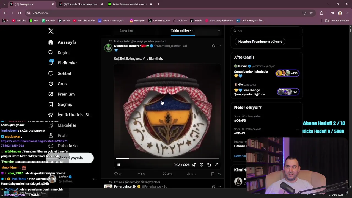Viewport: 352px width, 198px height.
Task: Click the page vertical scrollbar
Action: (x=350, y=30)
